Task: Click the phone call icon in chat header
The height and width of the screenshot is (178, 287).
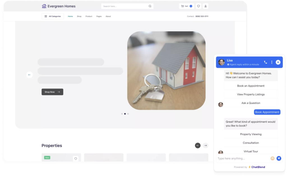Action: pos(265,62)
